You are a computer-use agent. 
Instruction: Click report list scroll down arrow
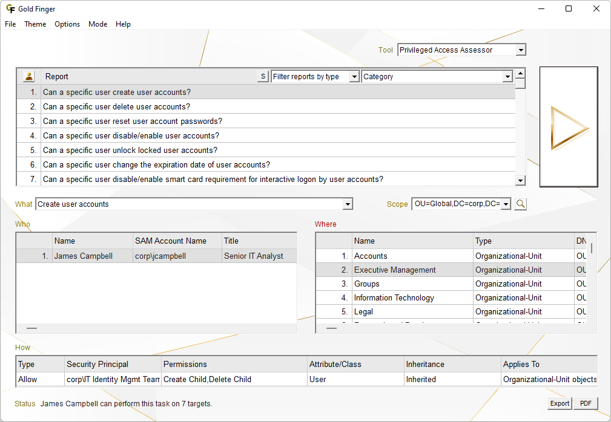(x=520, y=180)
